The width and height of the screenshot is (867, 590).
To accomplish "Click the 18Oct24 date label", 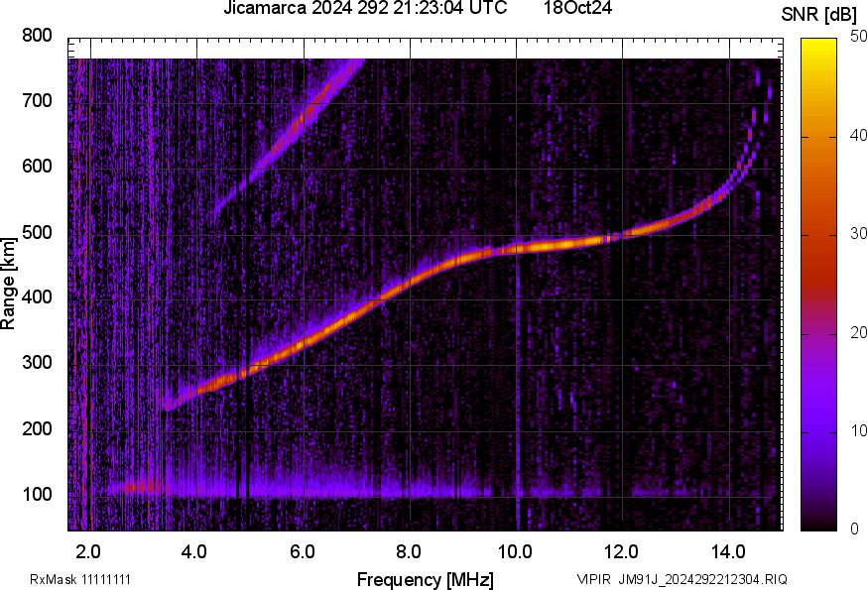I will 577,8.
